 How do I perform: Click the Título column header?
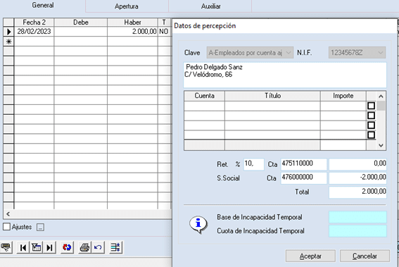click(272, 96)
